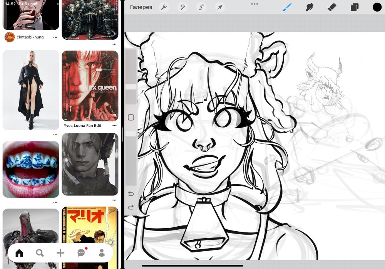This screenshot has width=385, height=269.
Task: Activate the Transform arrow tool
Action: tap(220, 7)
